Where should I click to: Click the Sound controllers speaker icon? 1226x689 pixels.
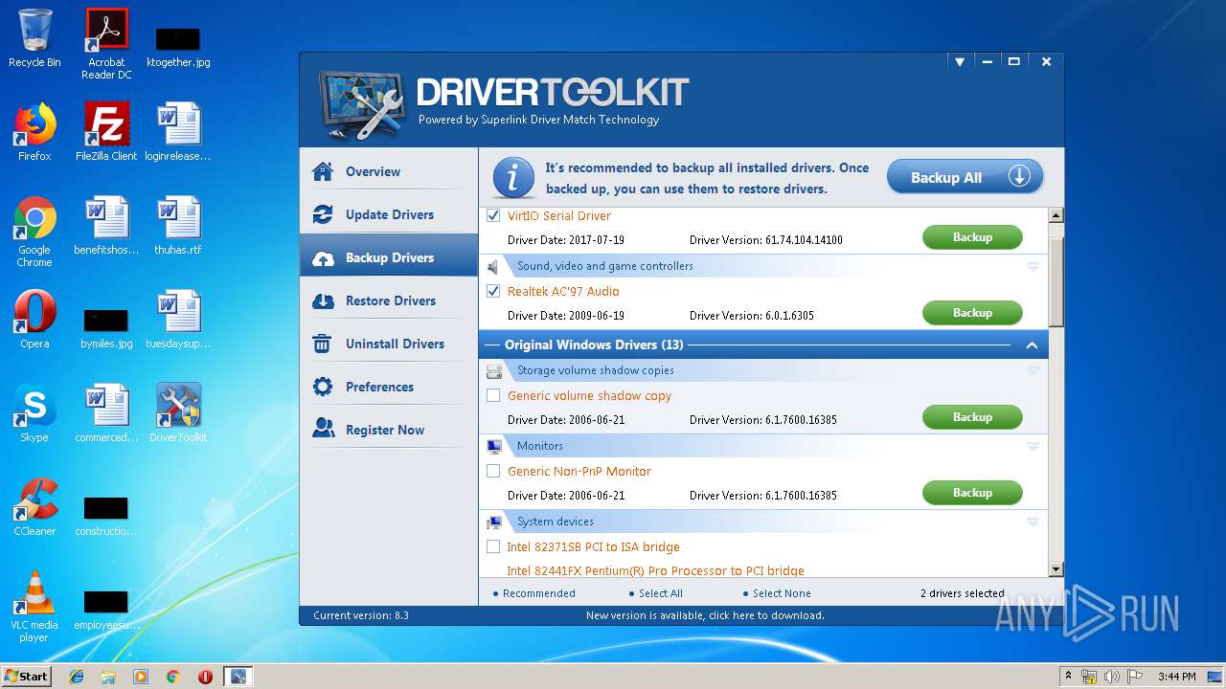pos(493,266)
